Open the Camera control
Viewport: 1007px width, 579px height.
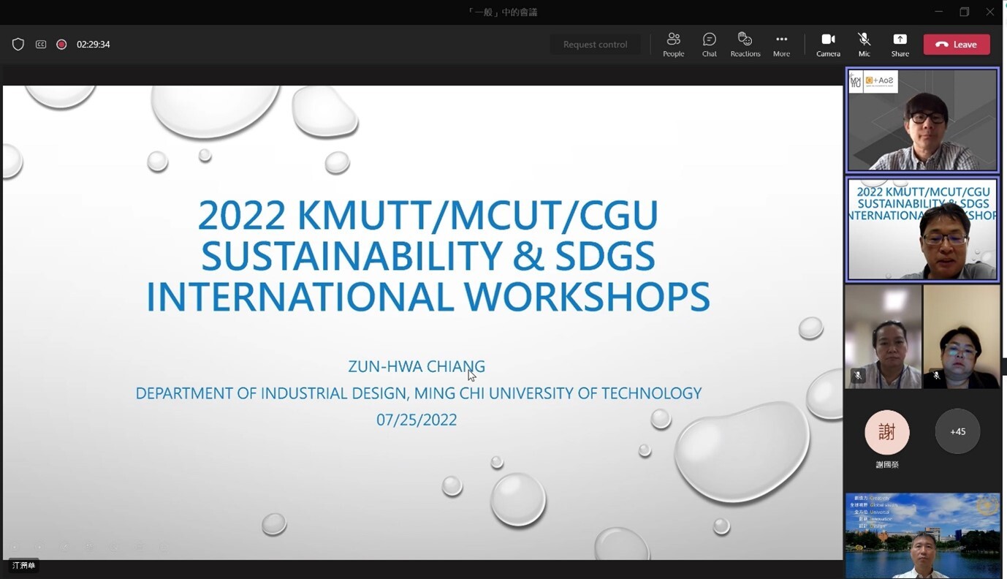click(x=828, y=44)
